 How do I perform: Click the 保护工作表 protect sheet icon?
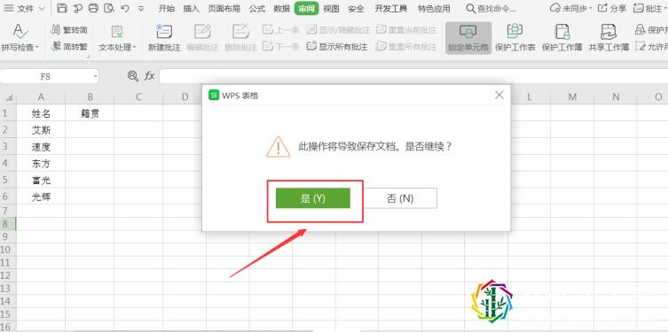coord(515,32)
